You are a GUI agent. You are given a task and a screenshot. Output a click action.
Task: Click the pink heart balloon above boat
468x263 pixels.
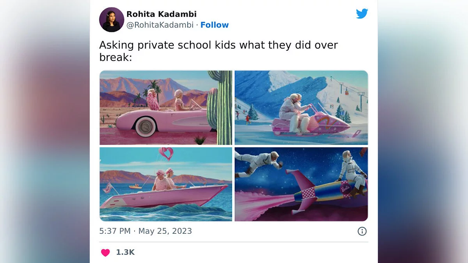click(166, 154)
